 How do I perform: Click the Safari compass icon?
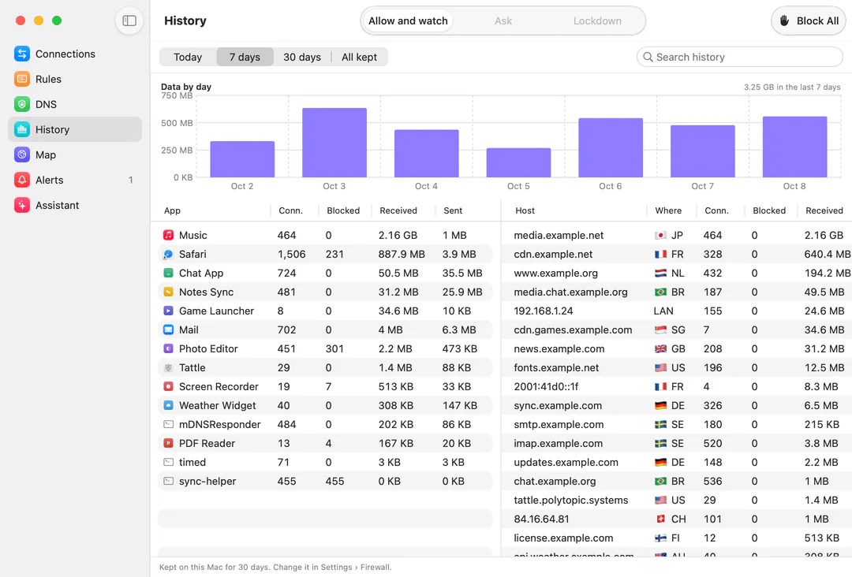point(169,254)
